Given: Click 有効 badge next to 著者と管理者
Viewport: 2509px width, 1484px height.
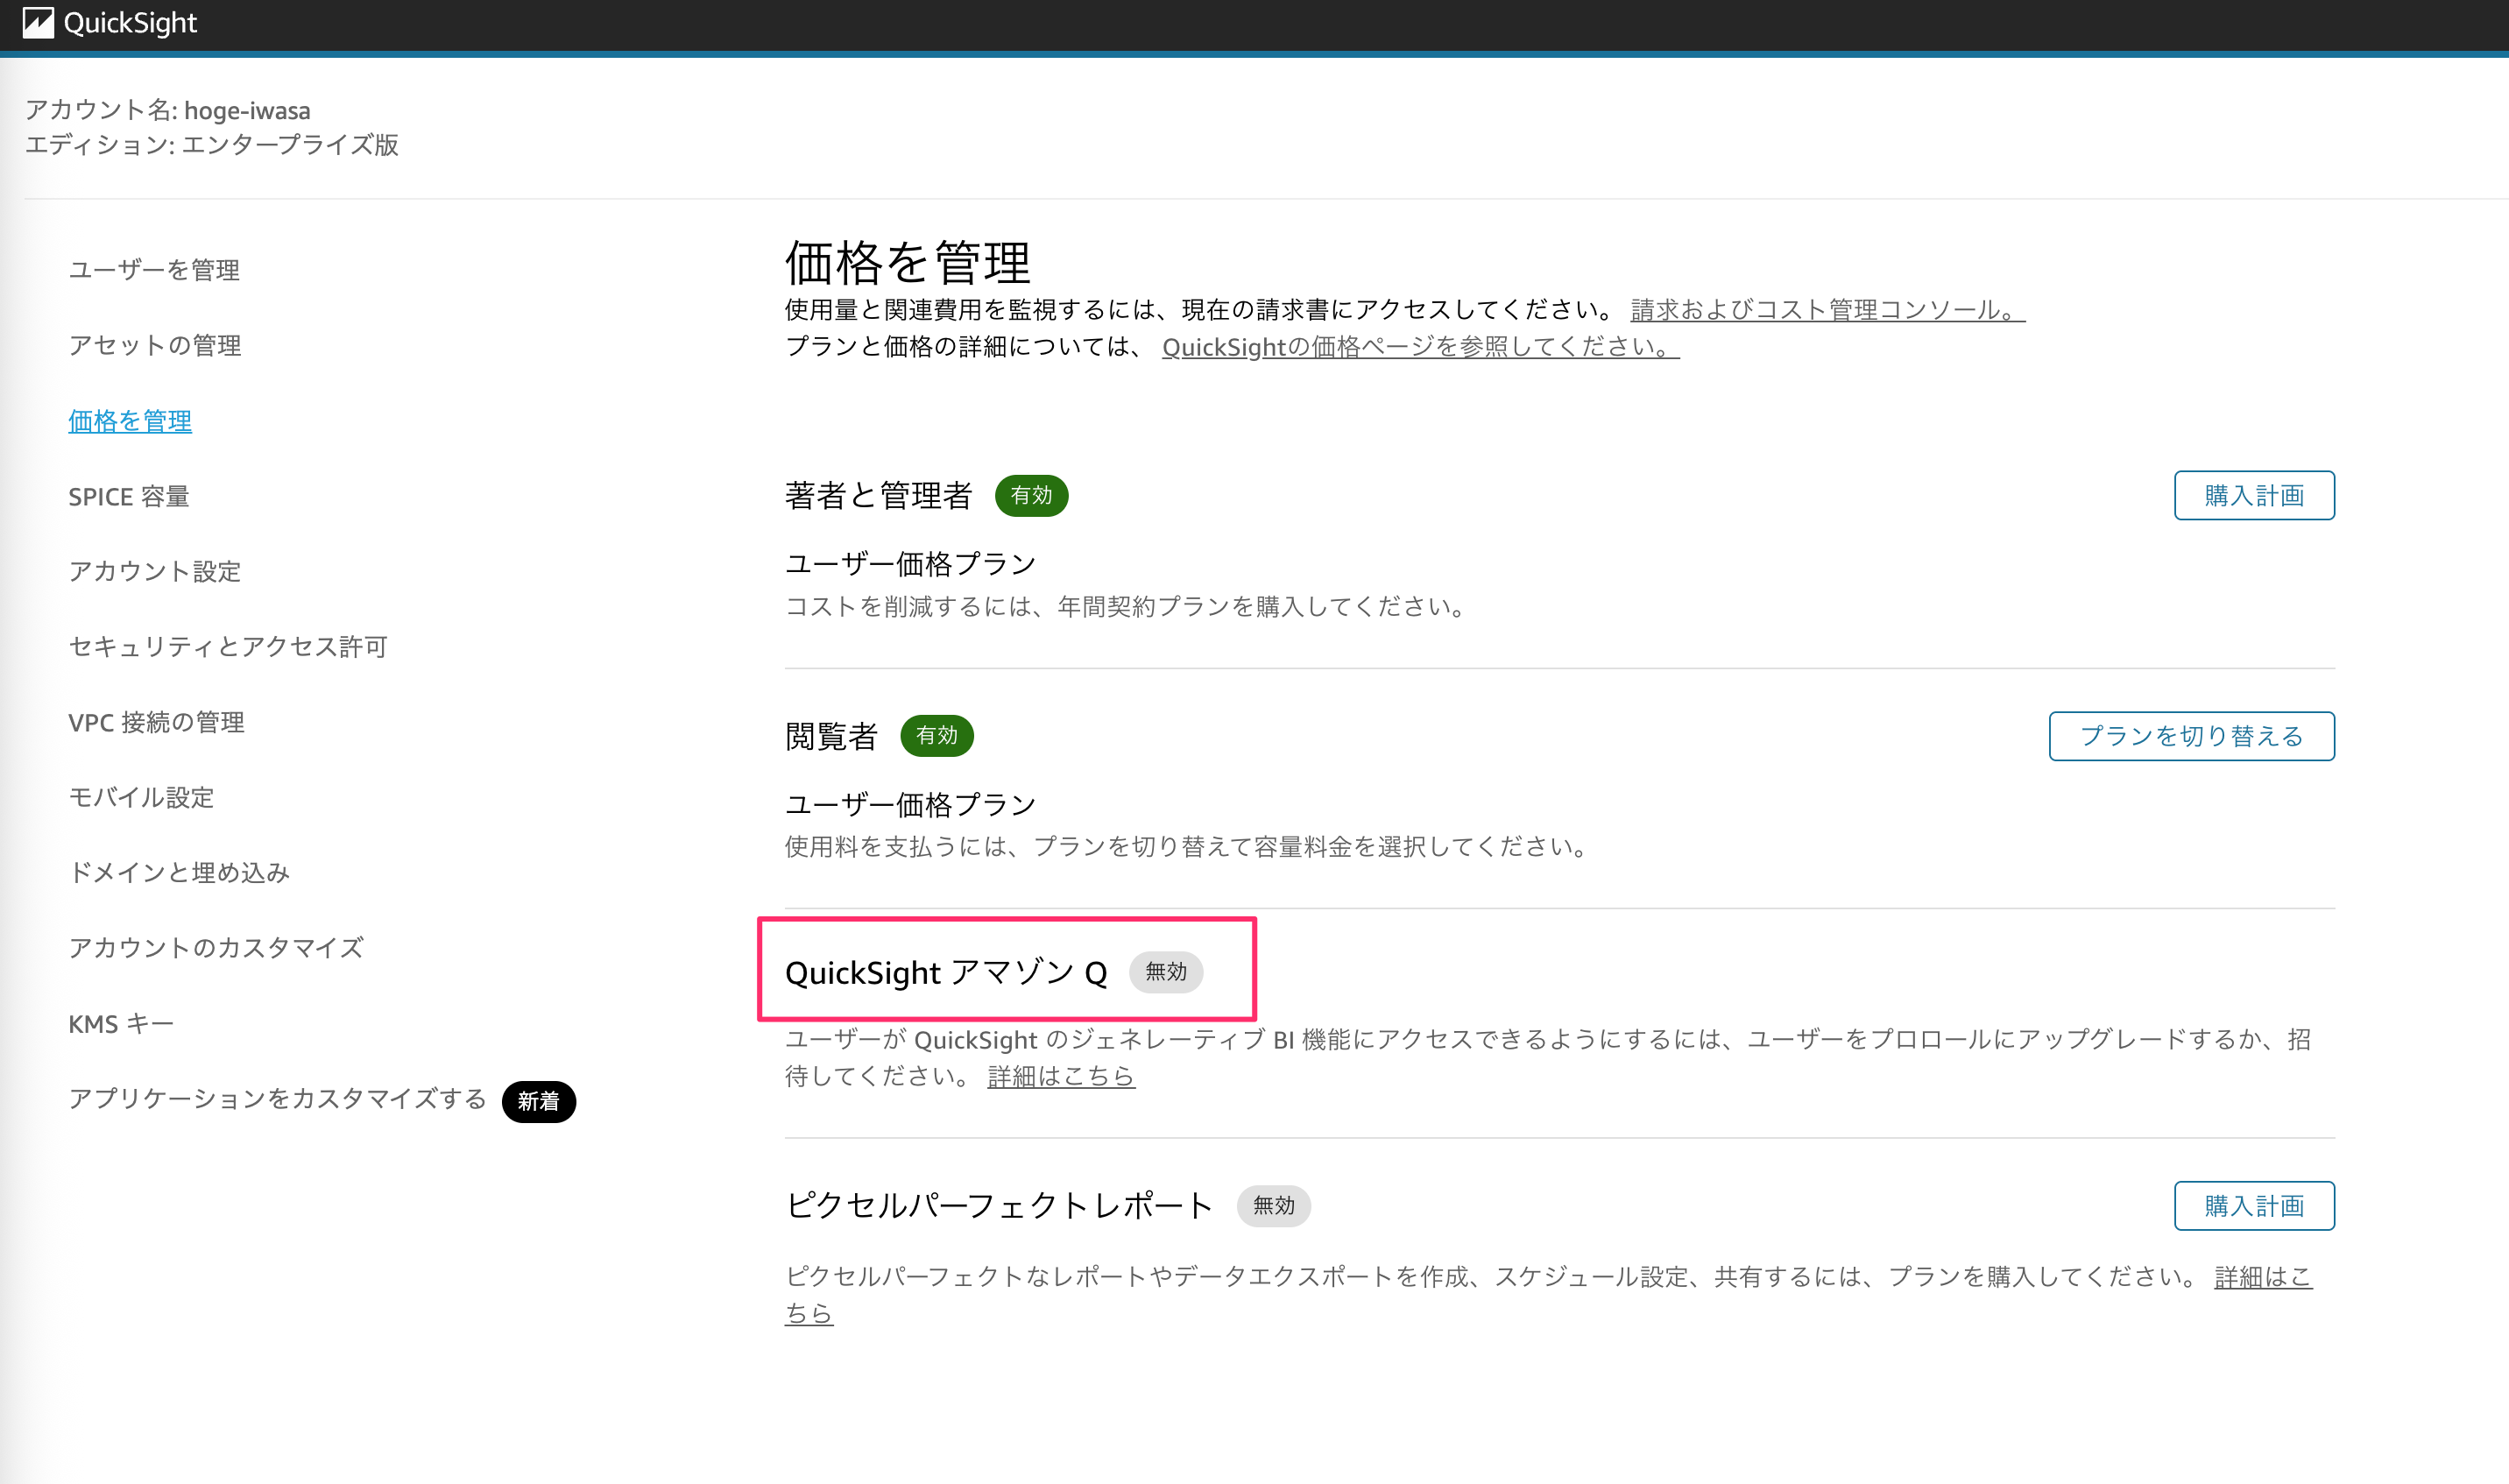Looking at the screenshot, I should pos(1031,495).
